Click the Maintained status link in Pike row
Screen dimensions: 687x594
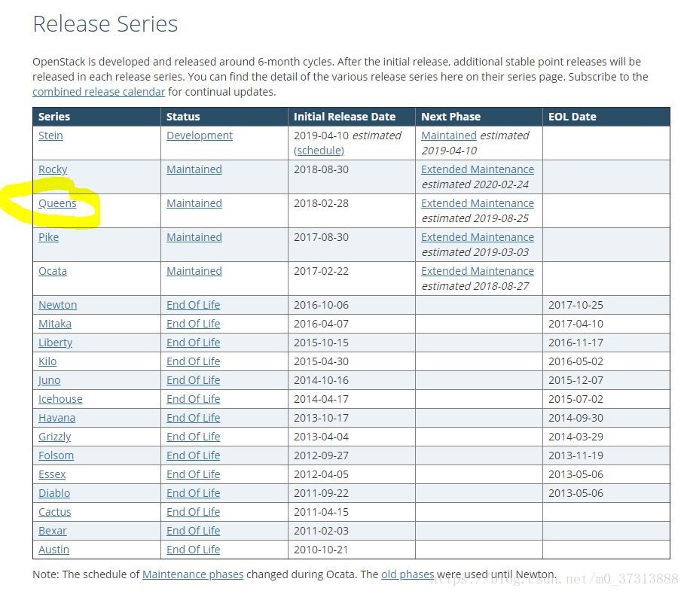194,237
